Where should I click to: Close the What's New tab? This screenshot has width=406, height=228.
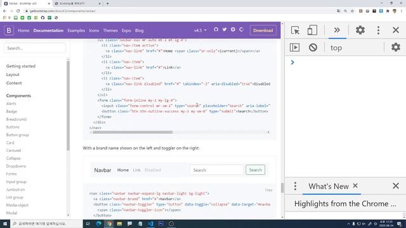tap(355, 186)
